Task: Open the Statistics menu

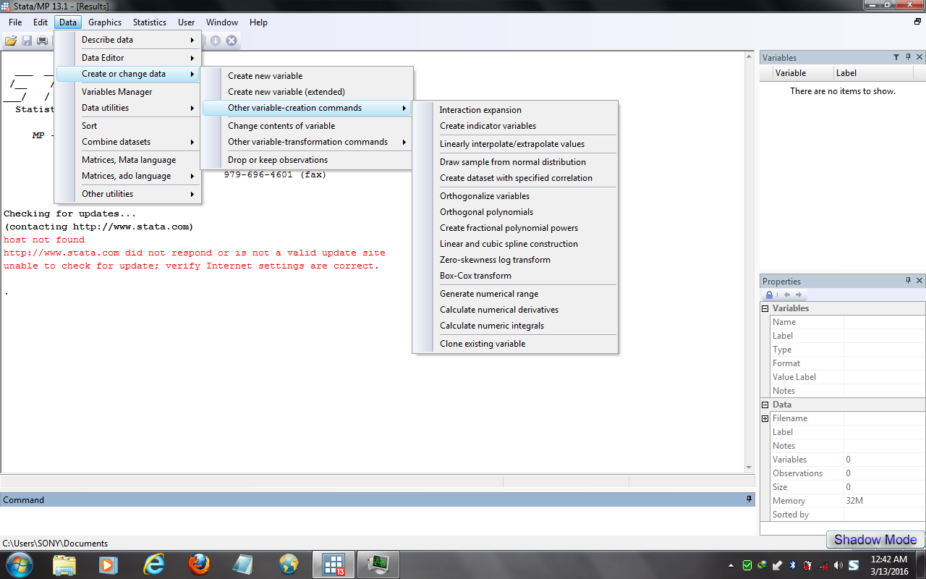Action: (150, 22)
